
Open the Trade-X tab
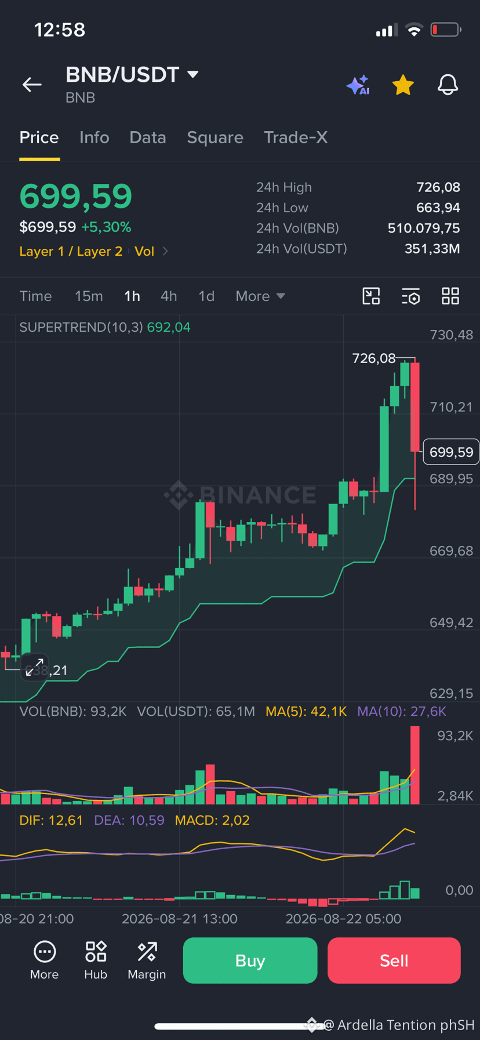pyautogui.click(x=296, y=137)
